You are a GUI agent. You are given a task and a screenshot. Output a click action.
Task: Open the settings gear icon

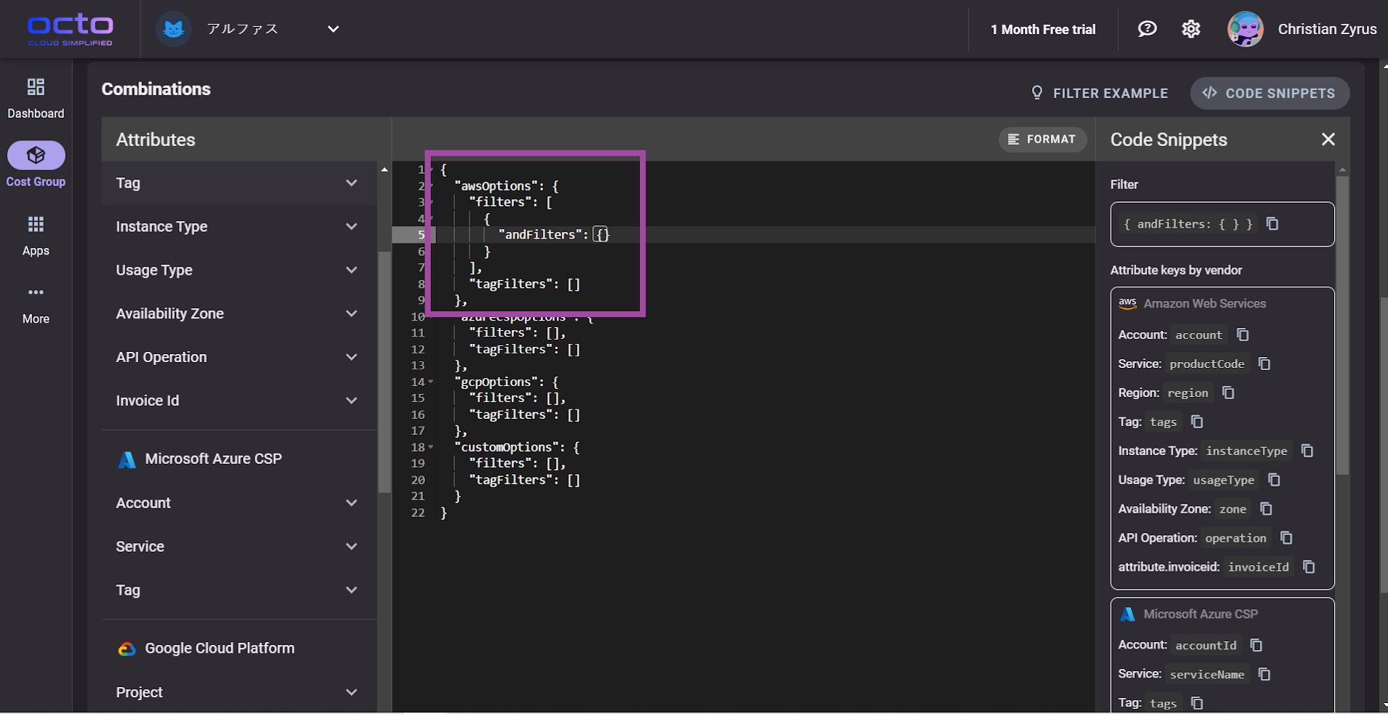pos(1191,29)
